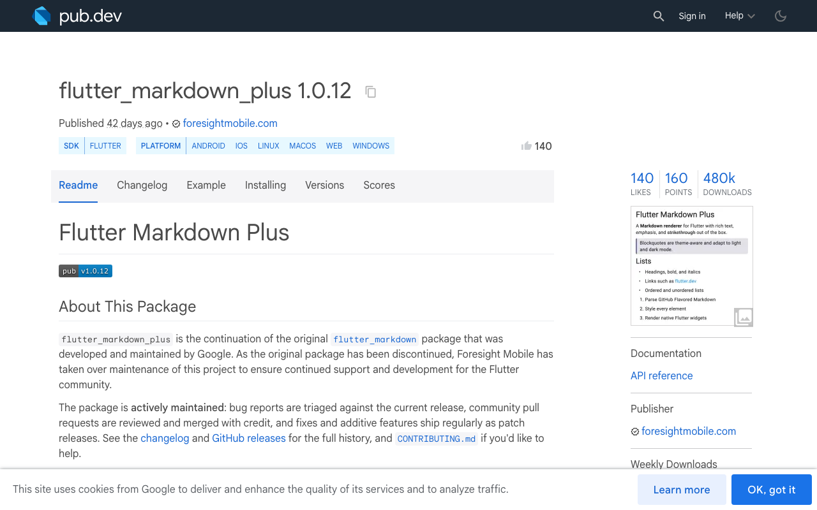Select the LINUX platform tag
Viewport: 817px width, 510px height.
click(269, 146)
